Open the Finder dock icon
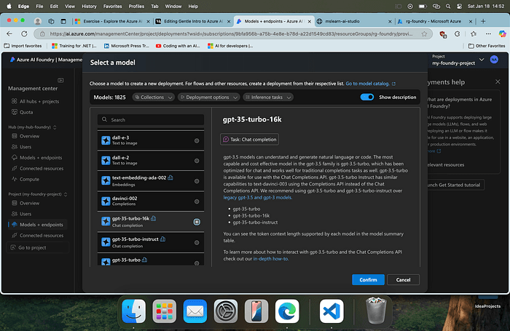This screenshot has height=331, width=510. coord(133,311)
